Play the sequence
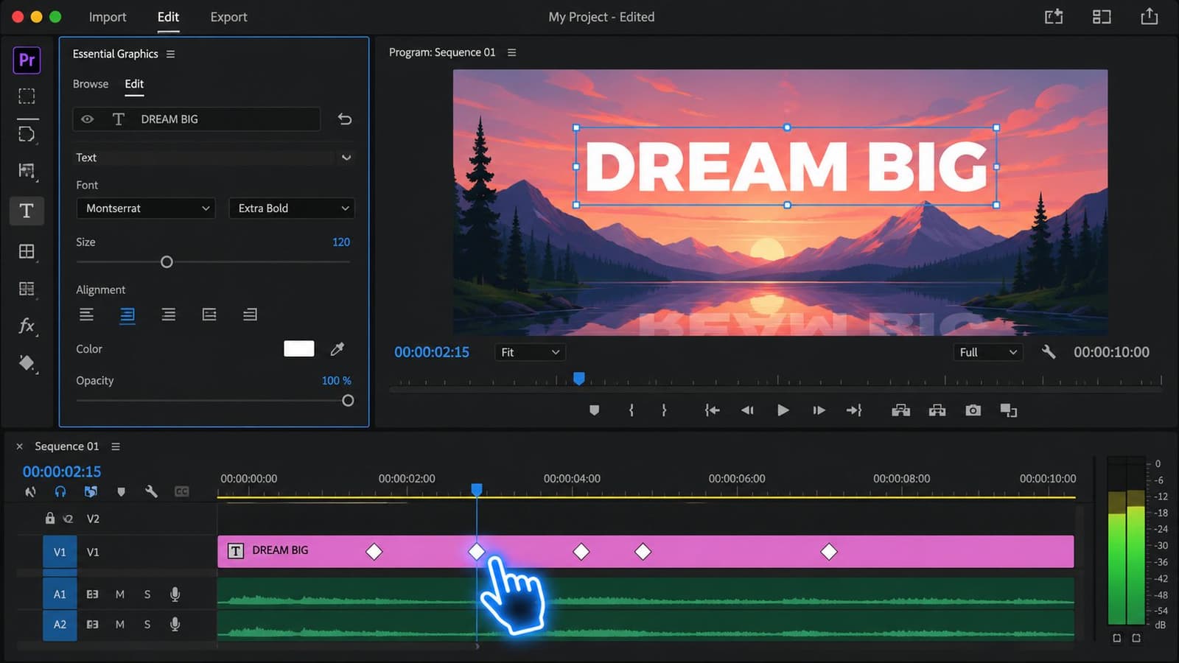1179x663 pixels. [x=783, y=410]
